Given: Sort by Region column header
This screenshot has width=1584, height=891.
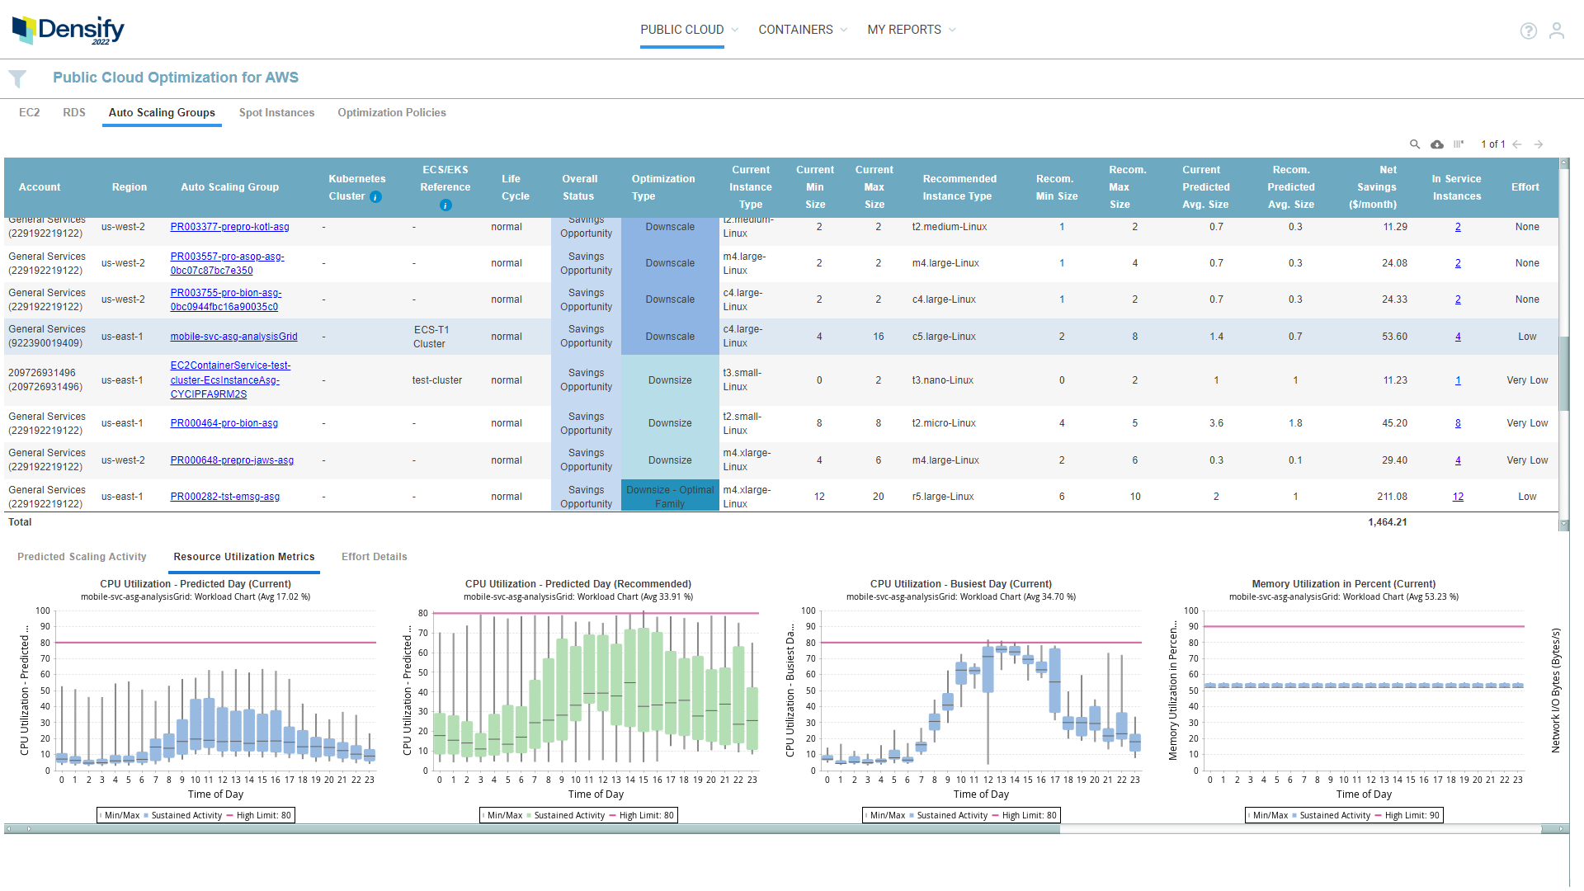Looking at the screenshot, I should pyautogui.click(x=130, y=187).
